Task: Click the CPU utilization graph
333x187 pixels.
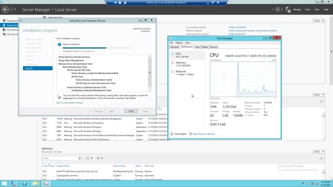Action: (x=243, y=79)
